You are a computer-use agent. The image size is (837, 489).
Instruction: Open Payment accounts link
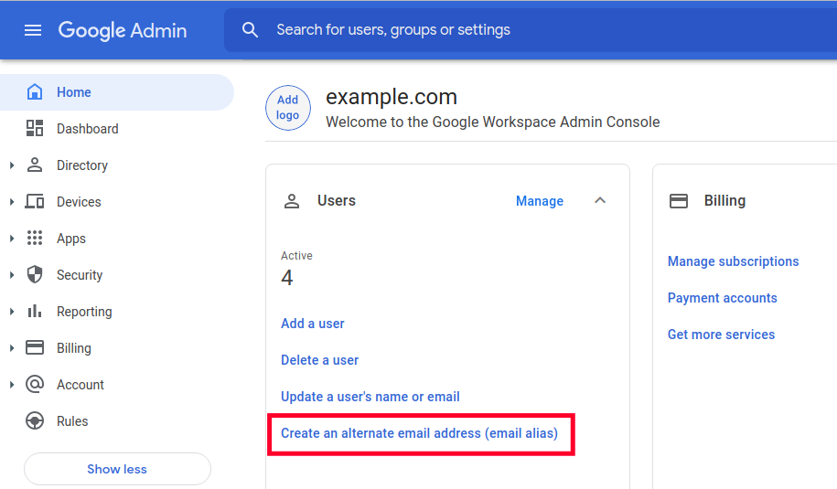[723, 298]
